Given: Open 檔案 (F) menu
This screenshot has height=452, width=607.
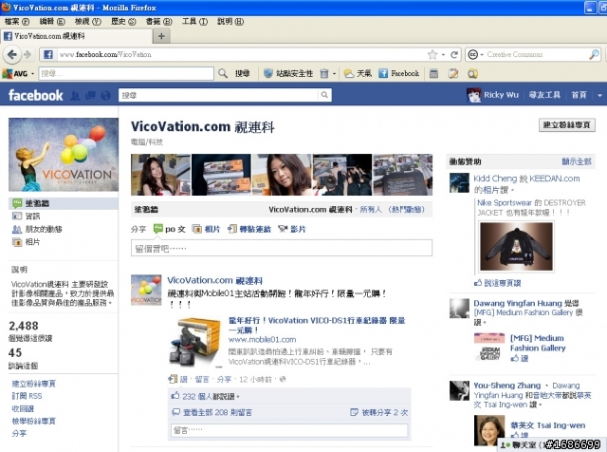Looking at the screenshot, I should click(x=17, y=22).
